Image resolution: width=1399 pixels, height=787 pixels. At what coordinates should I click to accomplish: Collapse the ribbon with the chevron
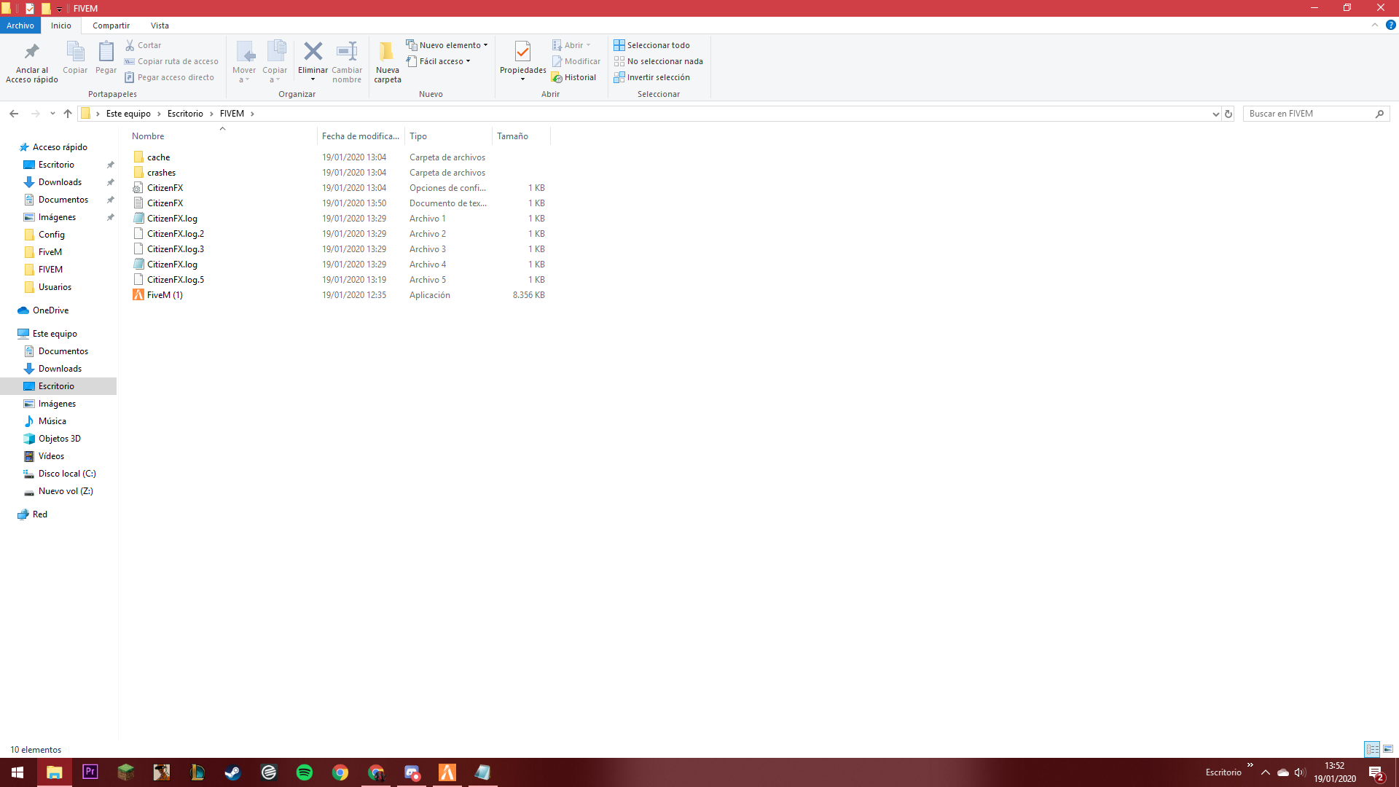(1375, 25)
